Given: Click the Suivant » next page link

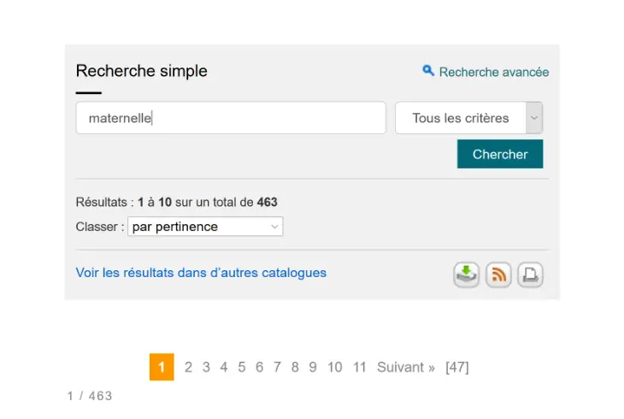Looking at the screenshot, I should (406, 367).
